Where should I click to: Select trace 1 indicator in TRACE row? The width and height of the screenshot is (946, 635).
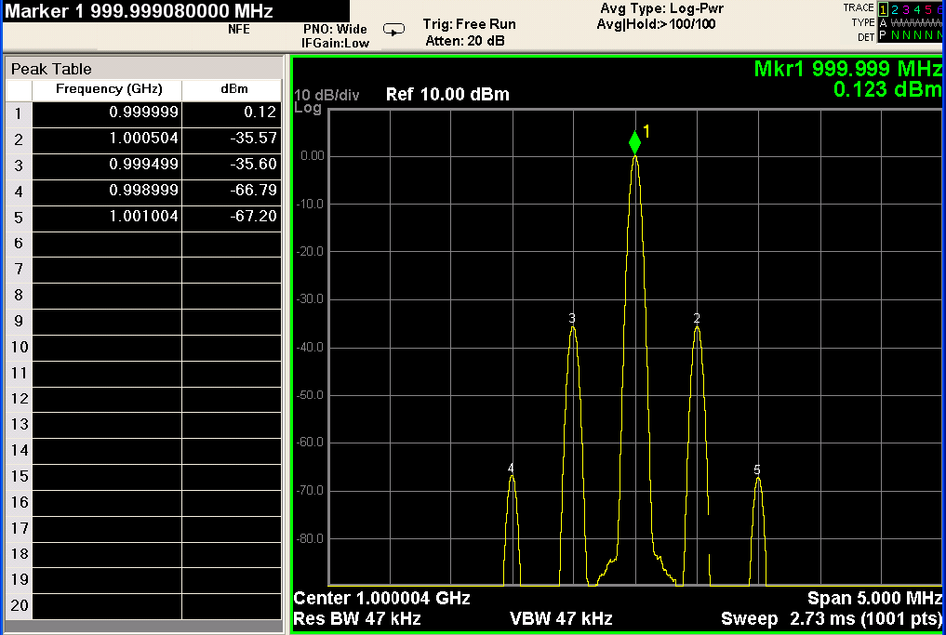coord(883,8)
